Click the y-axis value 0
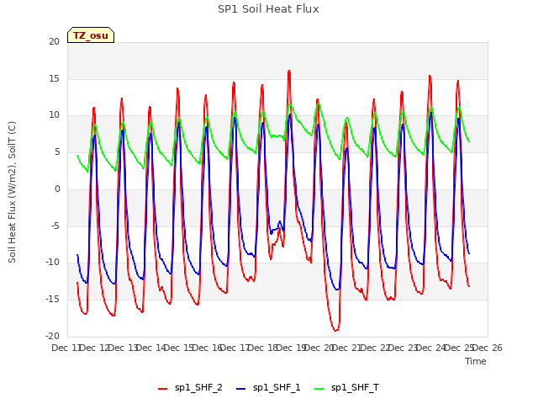The width and height of the screenshot is (538, 404). (x=57, y=189)
